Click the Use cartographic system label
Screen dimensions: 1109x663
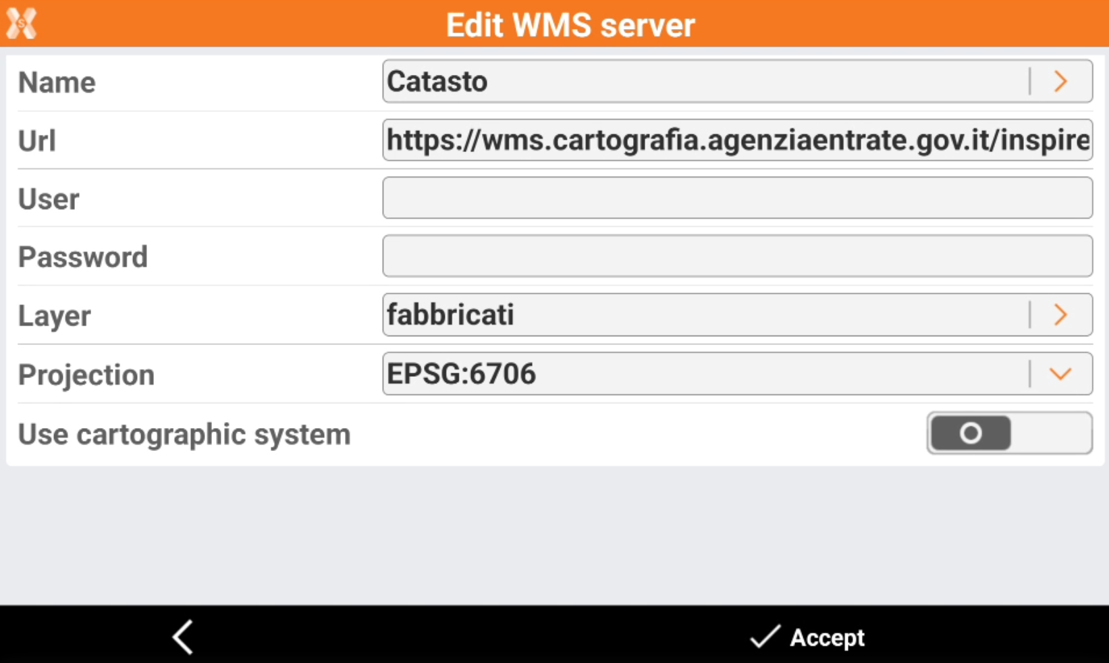[x=184, y=434]
